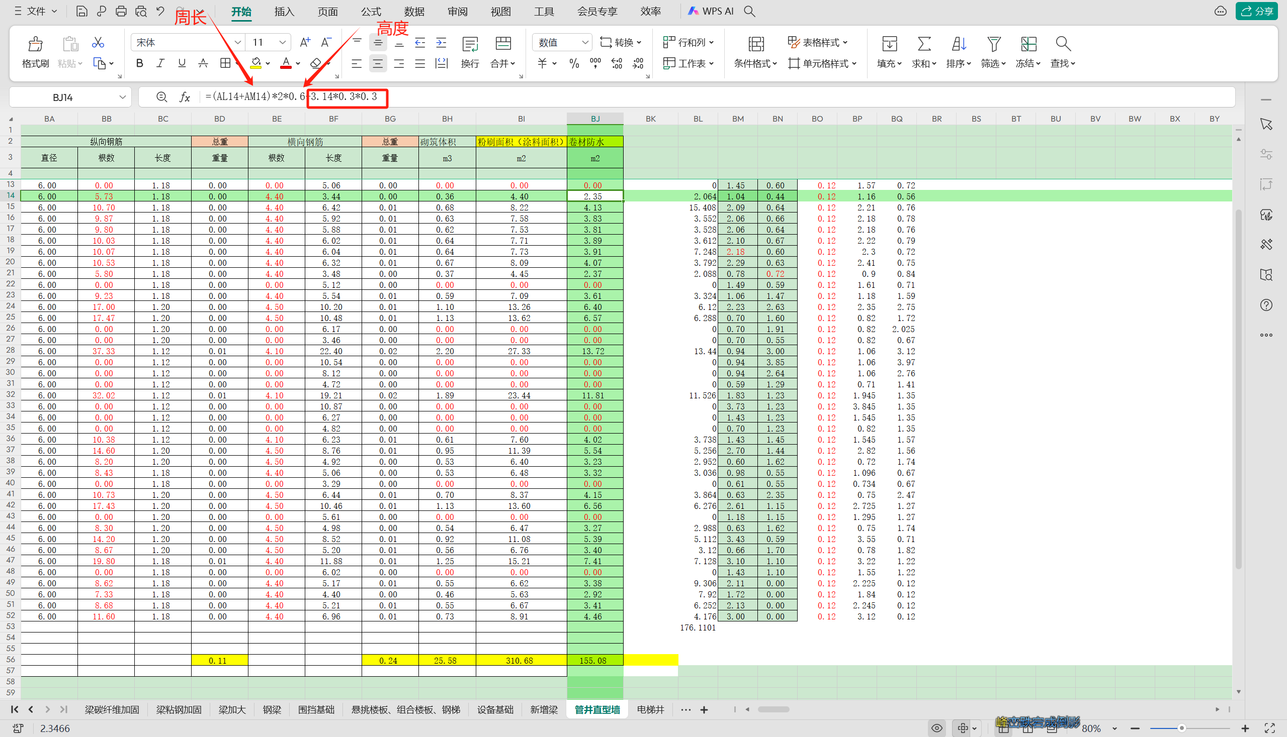Open the 表格样式 table style dropdown
Image resolution: width=1287 pixels, height=737 pixels.
click(x=818, y=43)
